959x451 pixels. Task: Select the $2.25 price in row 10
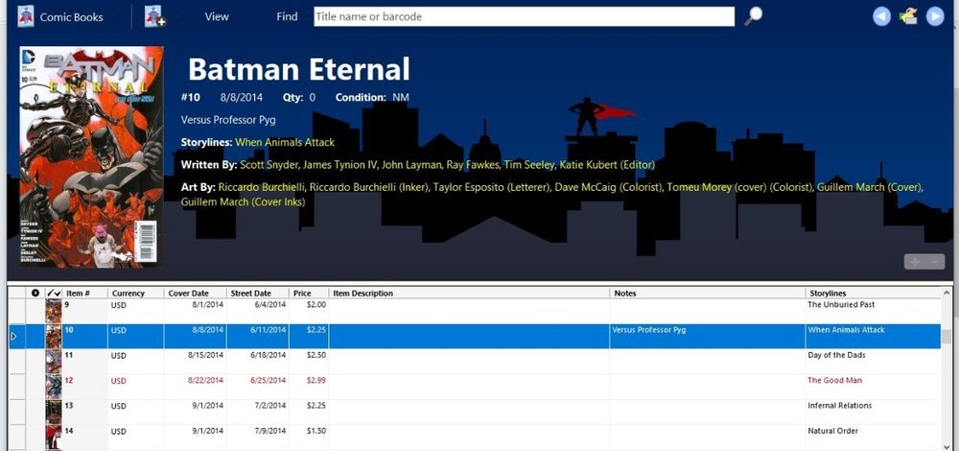tap(309, 336)
